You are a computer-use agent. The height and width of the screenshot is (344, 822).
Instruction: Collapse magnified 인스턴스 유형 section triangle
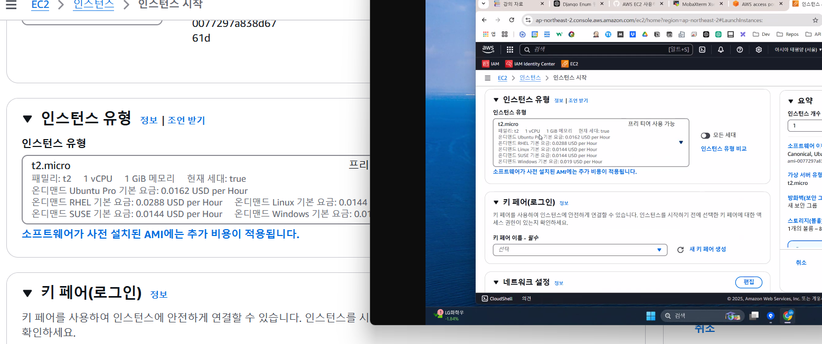point(27,119)
